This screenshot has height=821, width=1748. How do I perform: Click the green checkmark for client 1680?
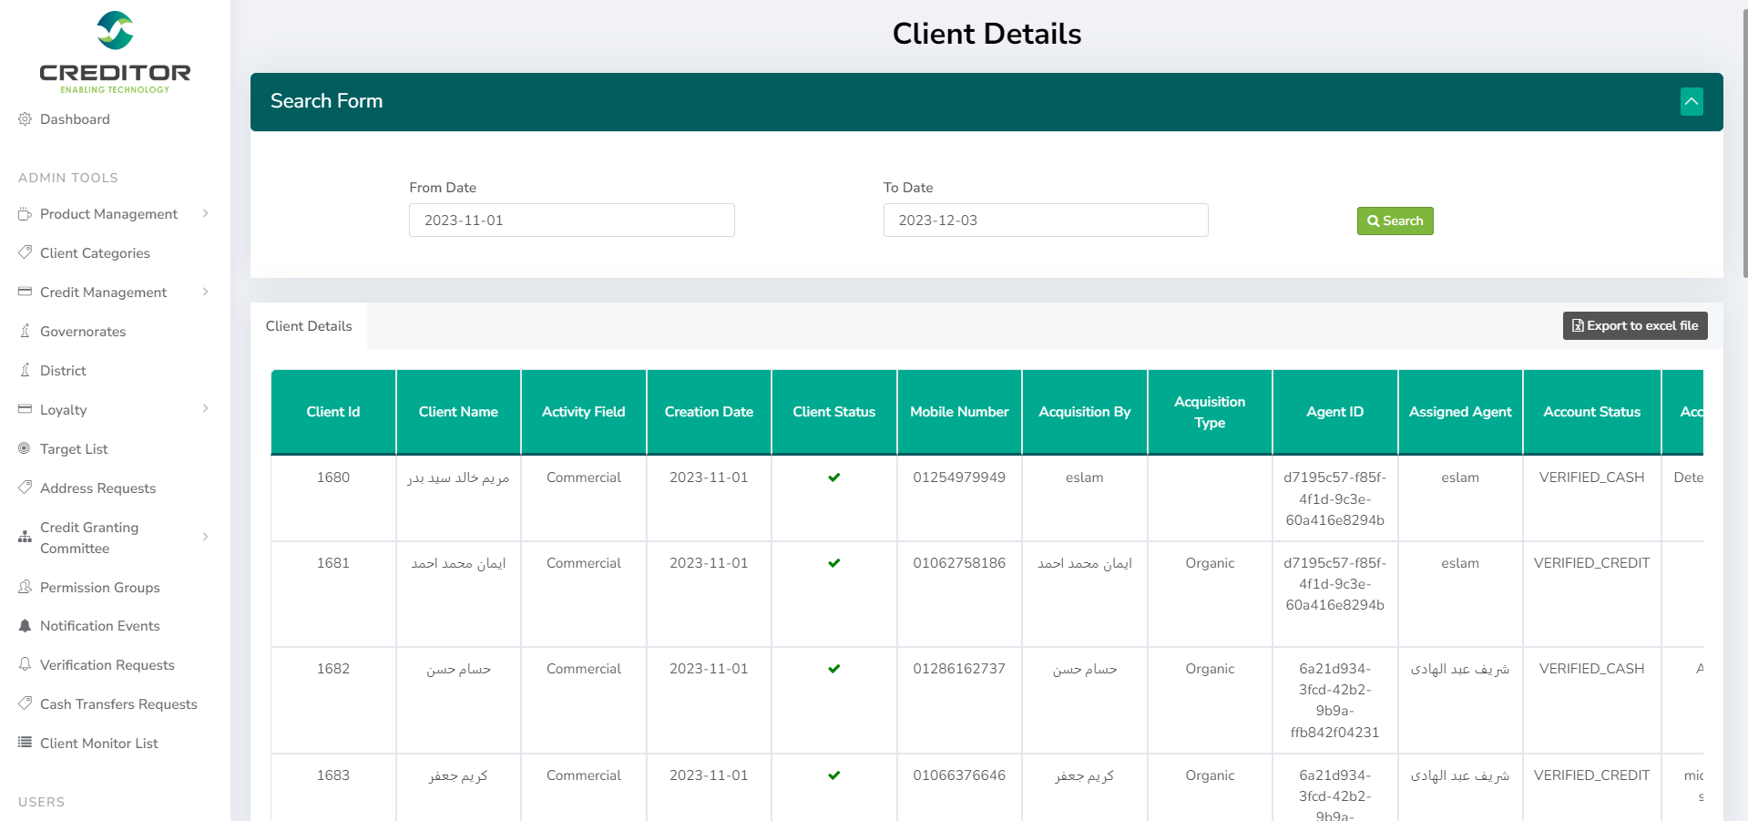tap(833, 477)
